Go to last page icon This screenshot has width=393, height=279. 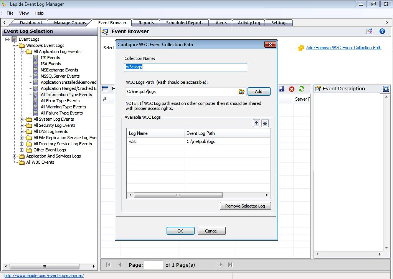coord(230,265)
